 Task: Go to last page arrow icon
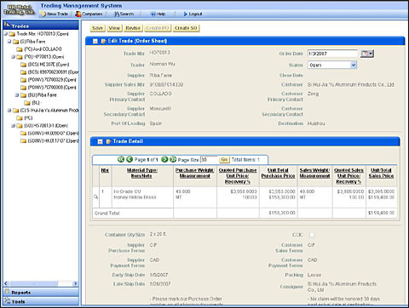pyautogui.click(x=173, y=159)
